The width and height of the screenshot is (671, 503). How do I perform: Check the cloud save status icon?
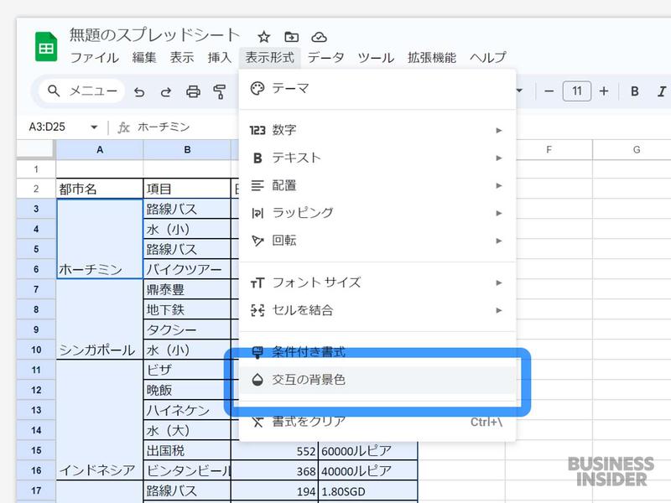pyautogui.click(x=320, y=36)
